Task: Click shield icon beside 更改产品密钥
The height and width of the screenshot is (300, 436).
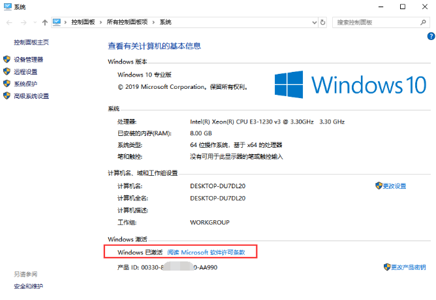Action: [x=387, y=267]
